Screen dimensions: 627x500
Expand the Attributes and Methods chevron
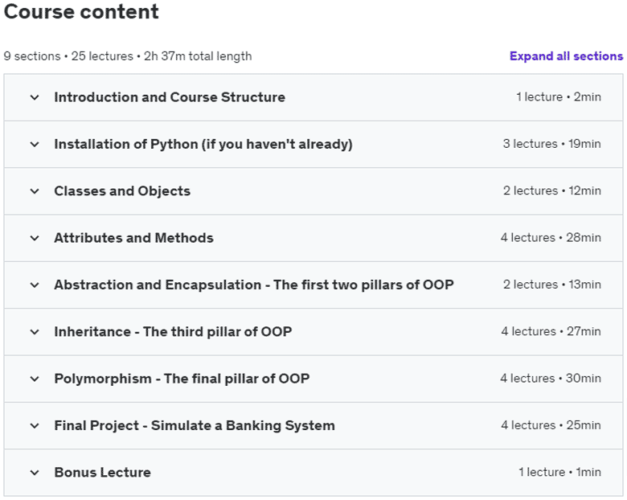click(35, 238)
